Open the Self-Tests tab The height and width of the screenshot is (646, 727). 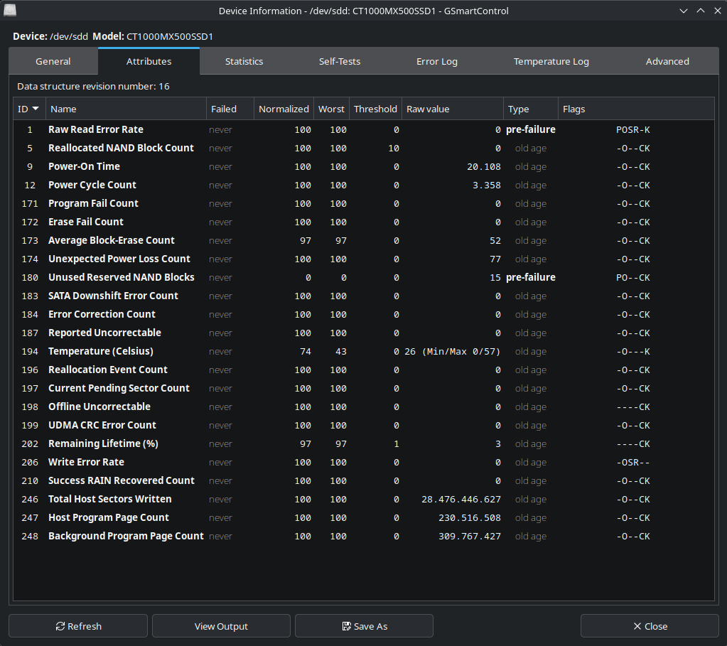[x=340, y=61]
